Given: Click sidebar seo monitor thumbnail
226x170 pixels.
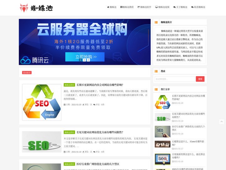Looking at the screenshot, I should (163, 159).
